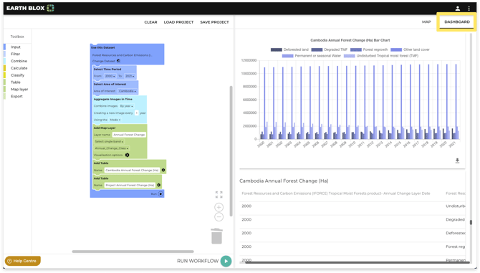Toggle Deforested land legend series
This screenshot has width=480, height=273.
click(289, 49)
